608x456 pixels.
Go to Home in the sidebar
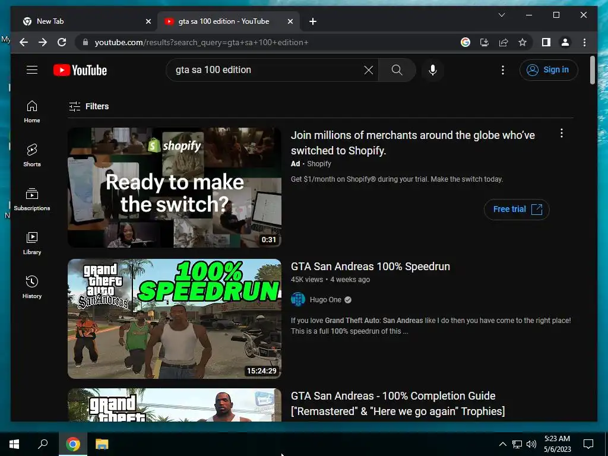point(32,112)
